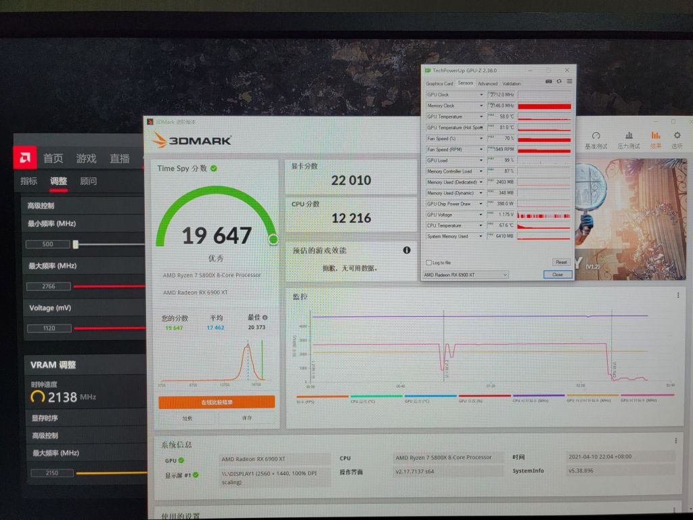Screen dimensions: 693x520
Task: Click VRAM 最大频率 yellow slider track
Action: 112,473
